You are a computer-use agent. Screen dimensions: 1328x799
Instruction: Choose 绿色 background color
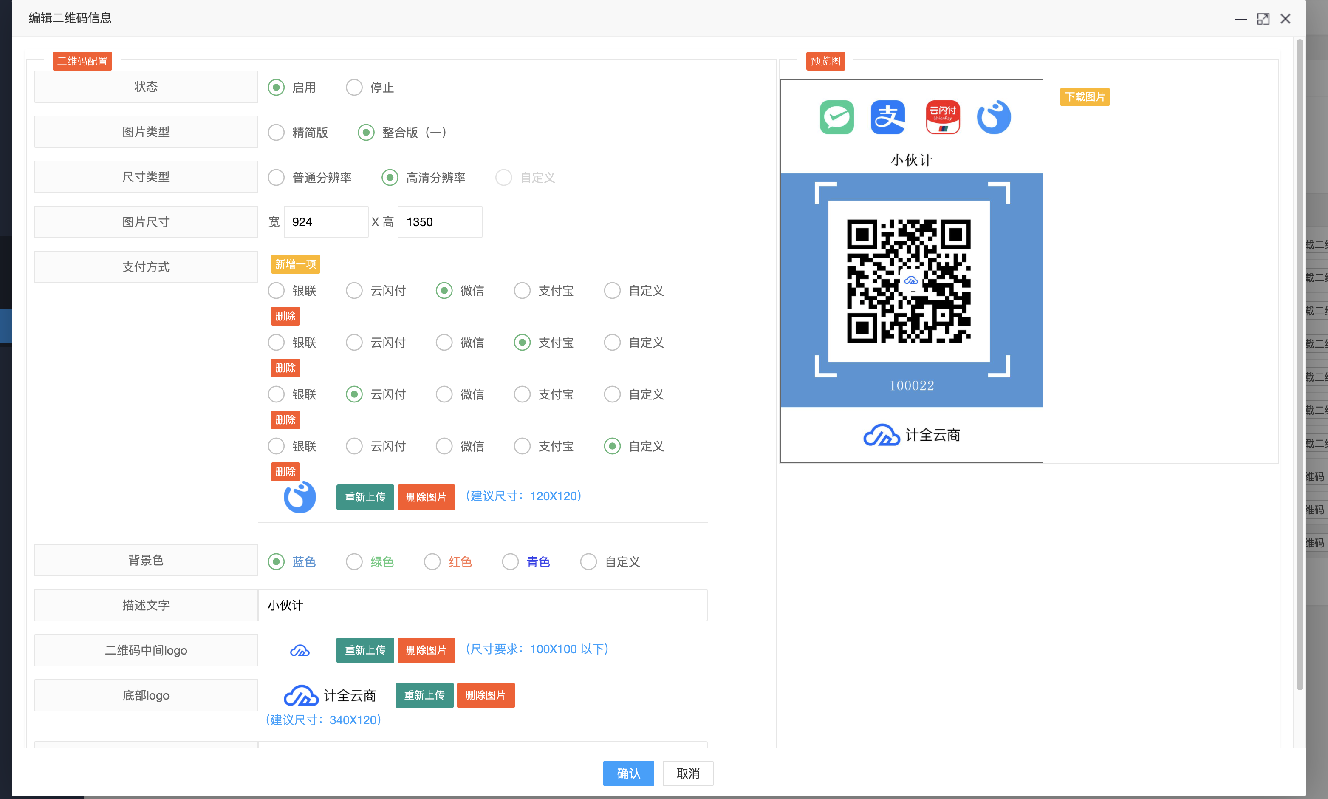click(354, 562)
